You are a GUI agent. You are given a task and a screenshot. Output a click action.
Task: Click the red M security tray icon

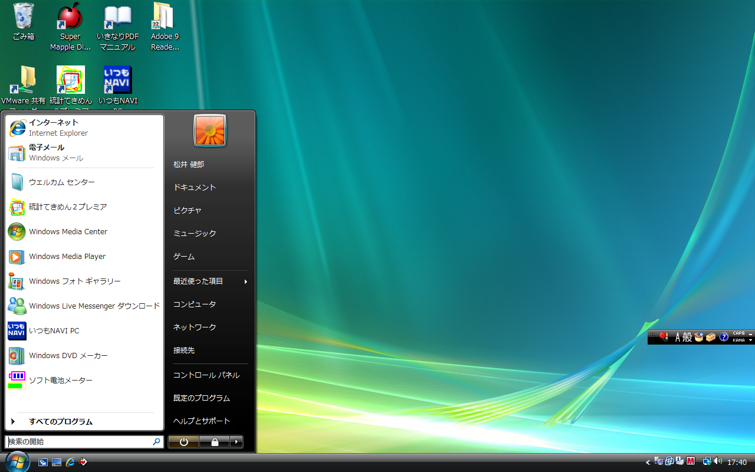point(691,461)
